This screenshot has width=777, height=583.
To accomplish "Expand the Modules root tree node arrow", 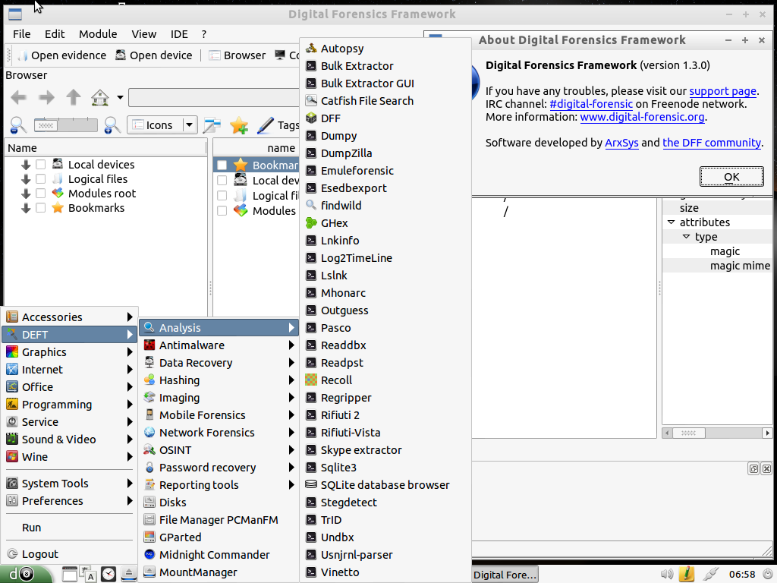I will 26,194.
